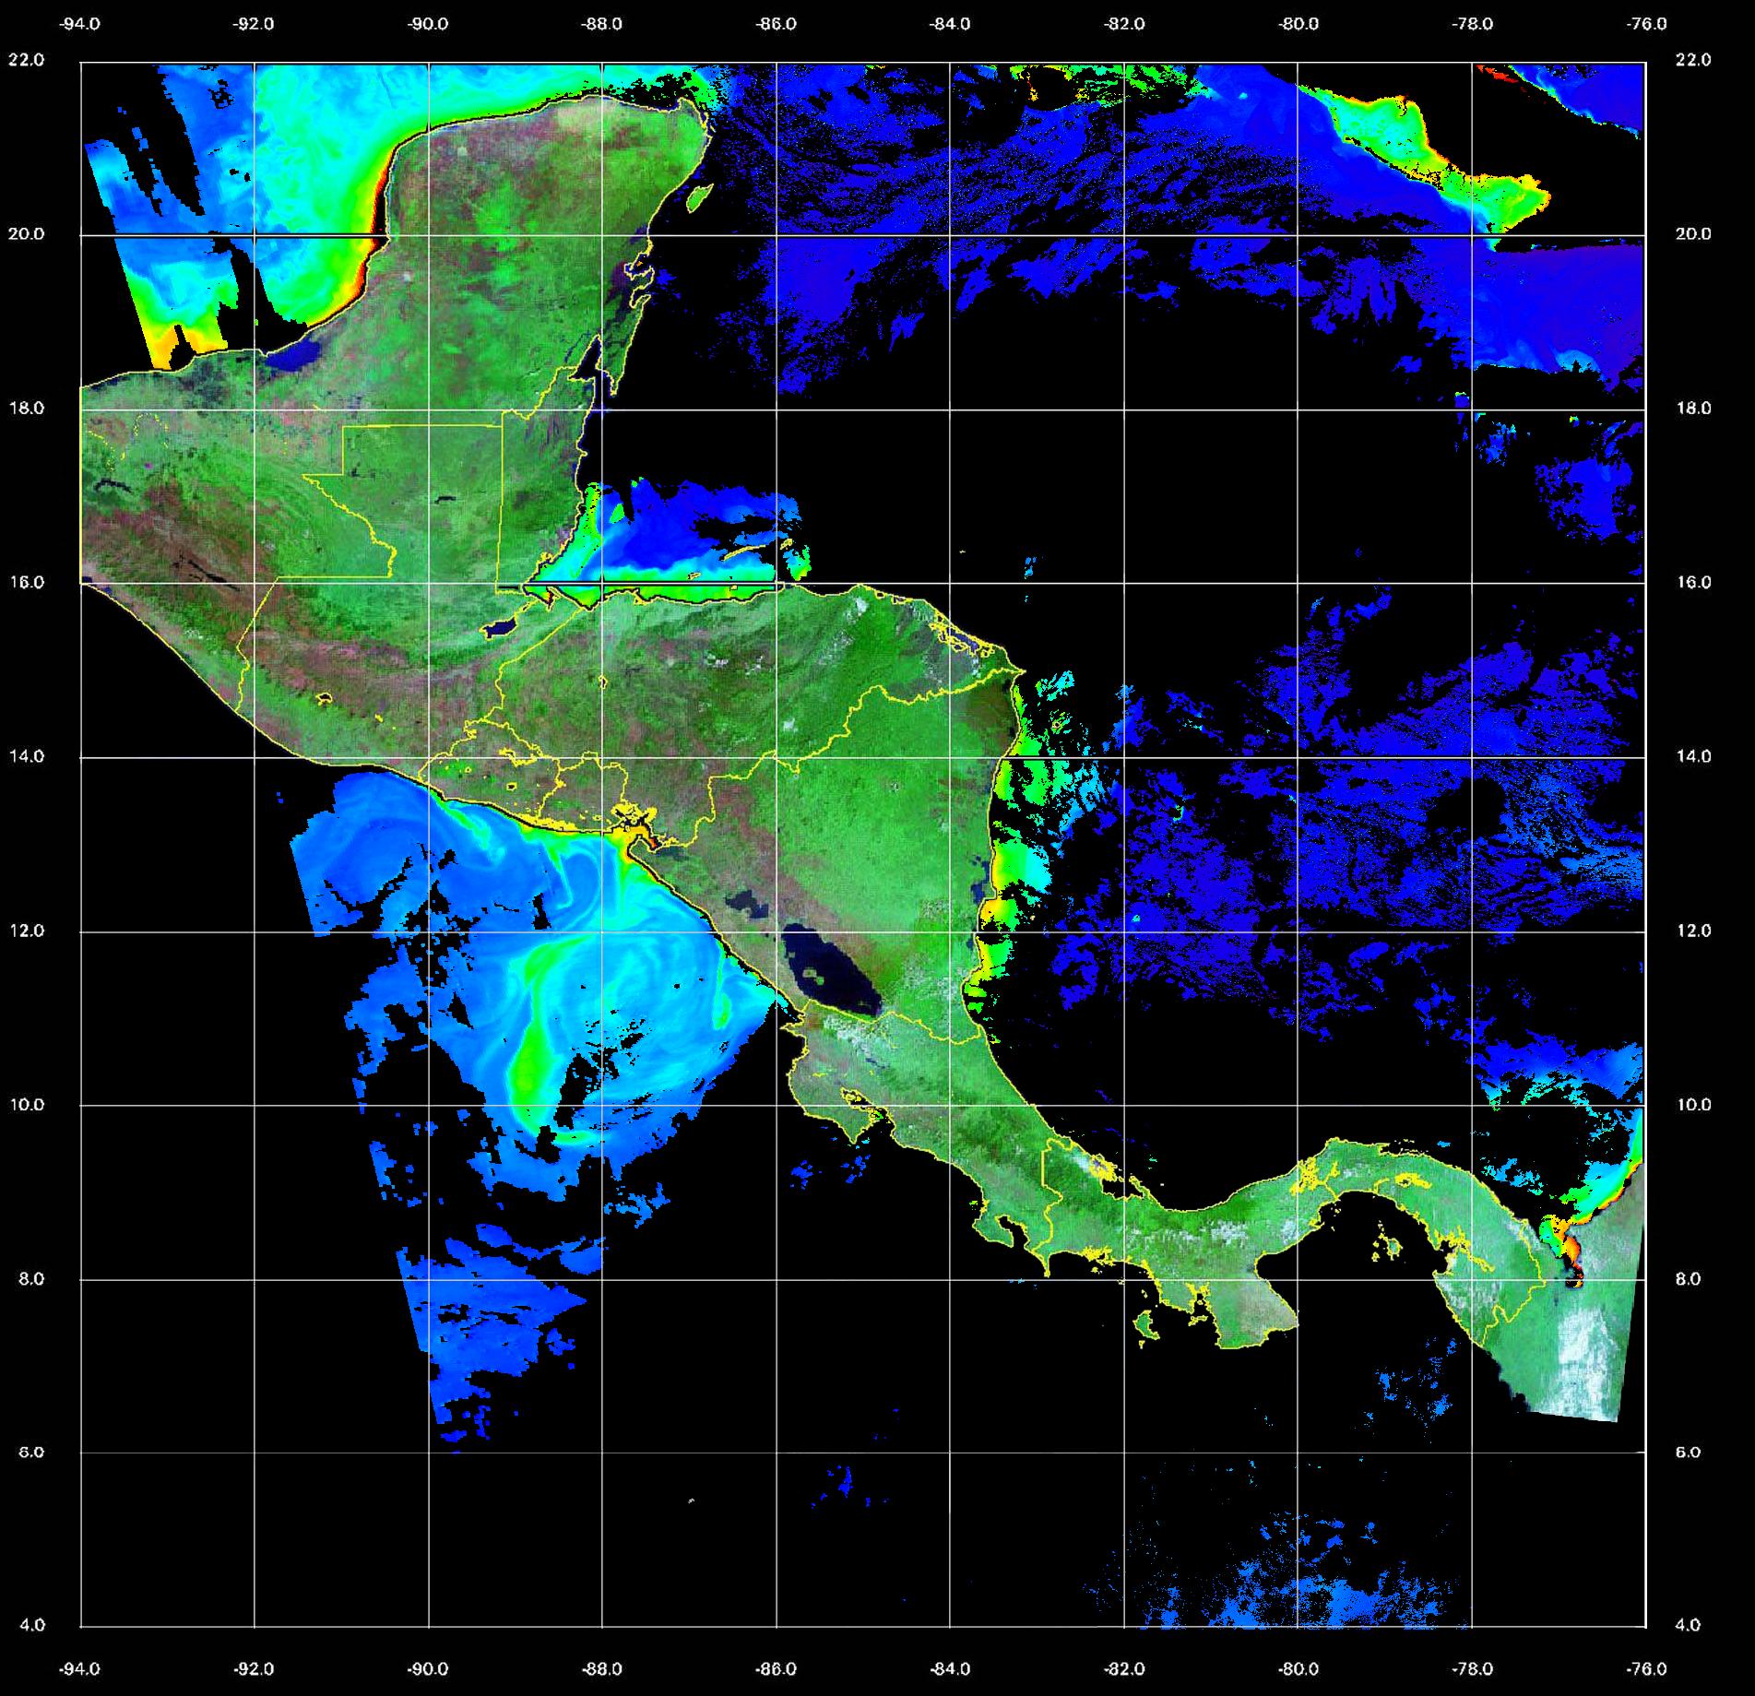
Task: Click the -94.0 longitude label on top axis
Action: pyautogui.click(x=79, y=24)
